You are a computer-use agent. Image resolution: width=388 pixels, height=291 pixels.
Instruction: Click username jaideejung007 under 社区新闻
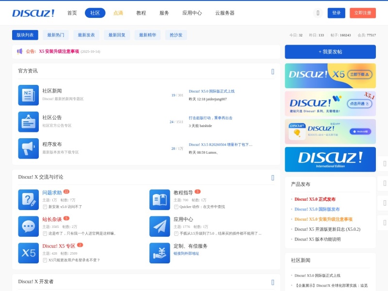point(216,99)
